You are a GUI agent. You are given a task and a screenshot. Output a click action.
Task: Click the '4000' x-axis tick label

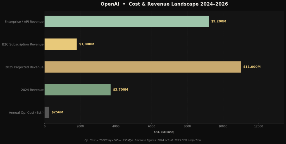click(x=116, y=126)
